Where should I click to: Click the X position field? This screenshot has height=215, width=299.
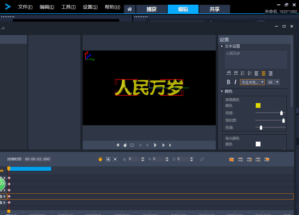click(x=133, y=159)
